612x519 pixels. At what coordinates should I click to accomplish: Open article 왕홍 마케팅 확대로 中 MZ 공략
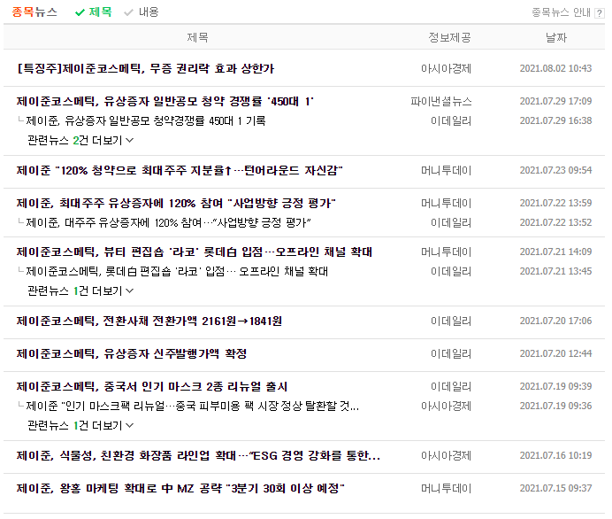(180, 489)
